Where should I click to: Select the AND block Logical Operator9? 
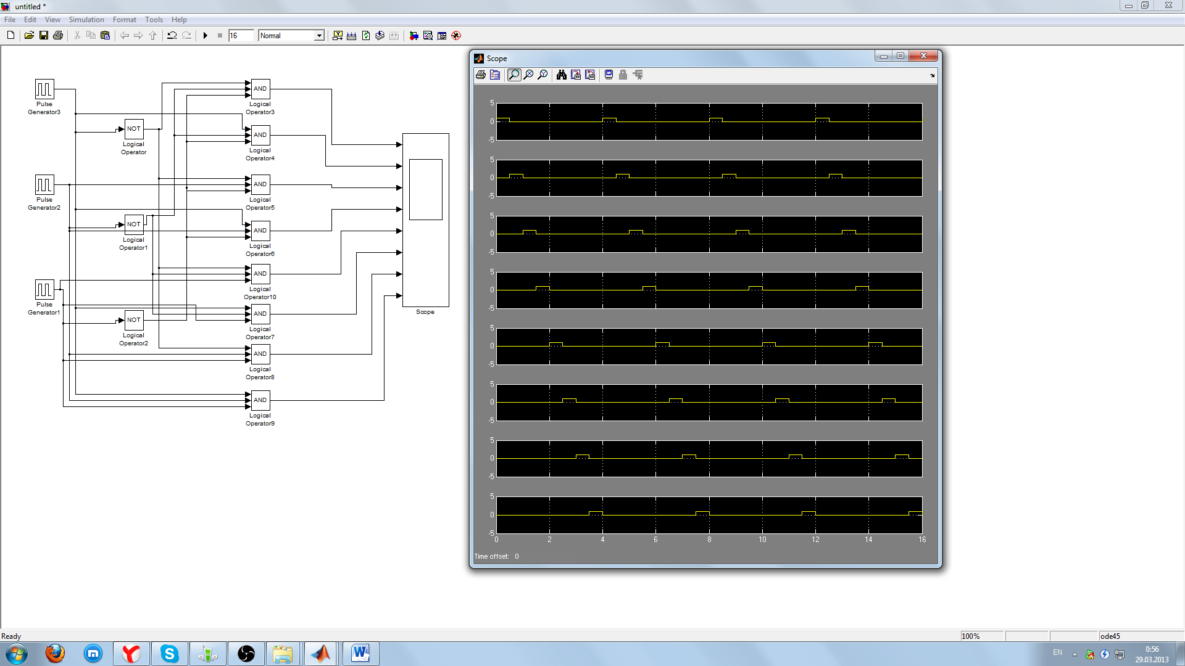260,400
